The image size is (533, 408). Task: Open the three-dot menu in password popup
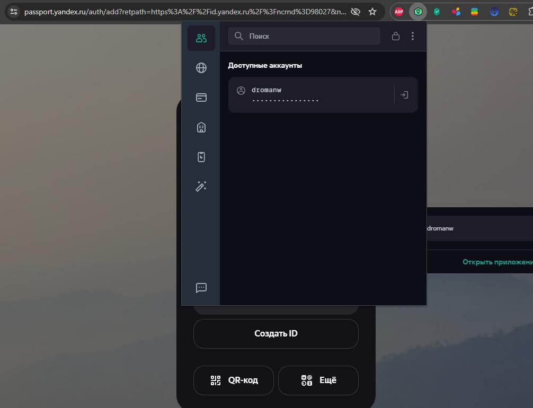[x=413, y=36]
